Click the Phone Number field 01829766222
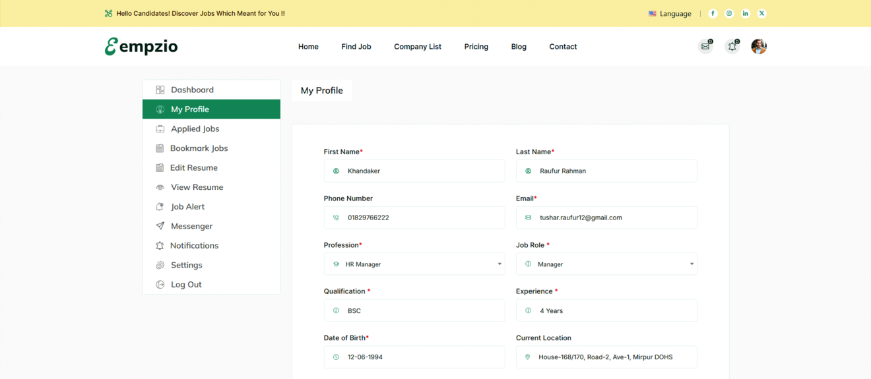 [414, 218]
